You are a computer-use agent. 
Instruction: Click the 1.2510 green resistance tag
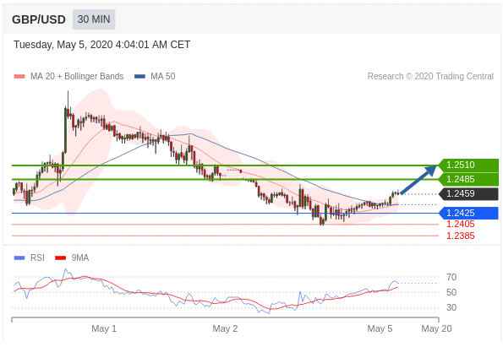click(x=468, y=165)
